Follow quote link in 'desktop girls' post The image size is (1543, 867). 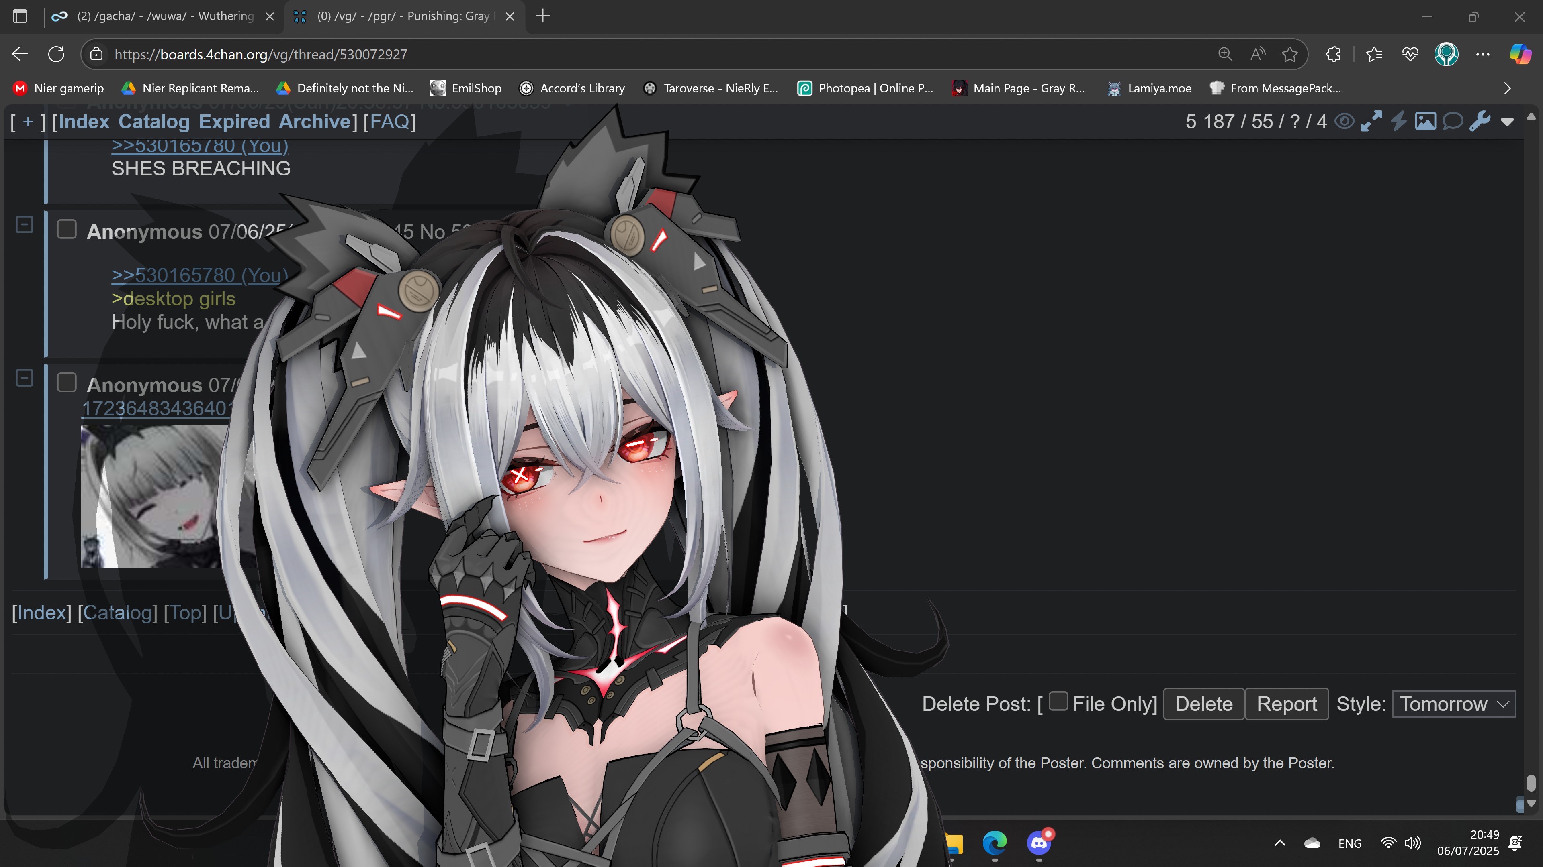(199, 275)
